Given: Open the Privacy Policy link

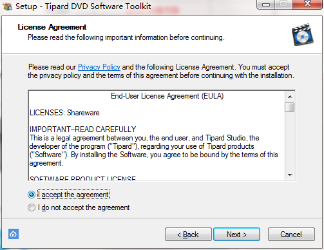Looking at the screenshot, I should pyautogui.click(x=99, y=67).
